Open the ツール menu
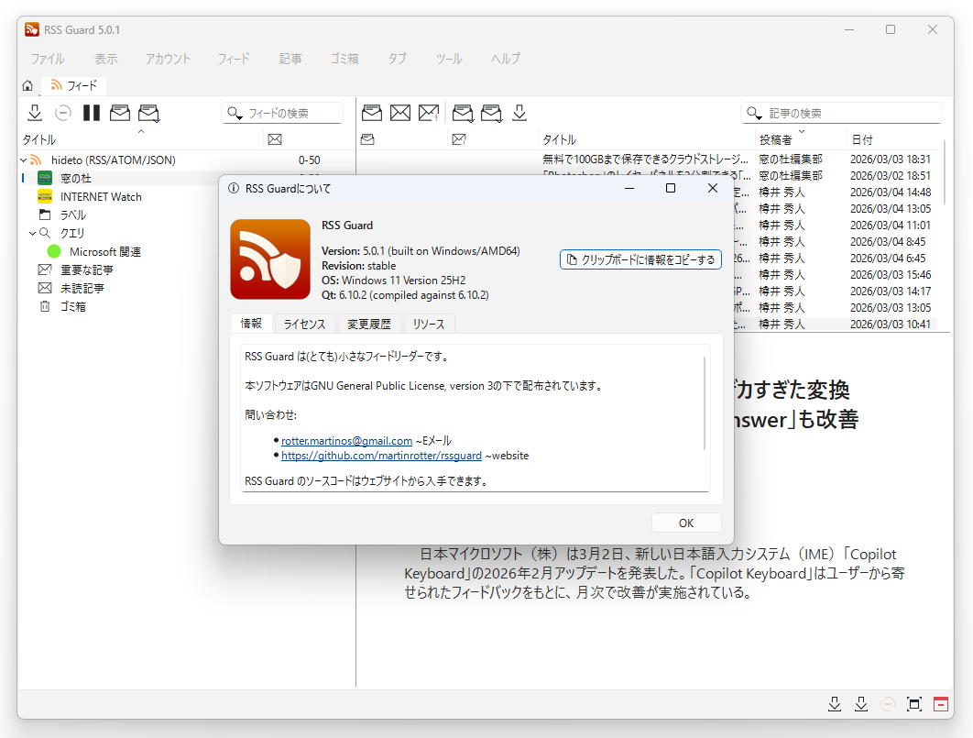The width and height of the screenshot is (973, 738). pos(449,57)
